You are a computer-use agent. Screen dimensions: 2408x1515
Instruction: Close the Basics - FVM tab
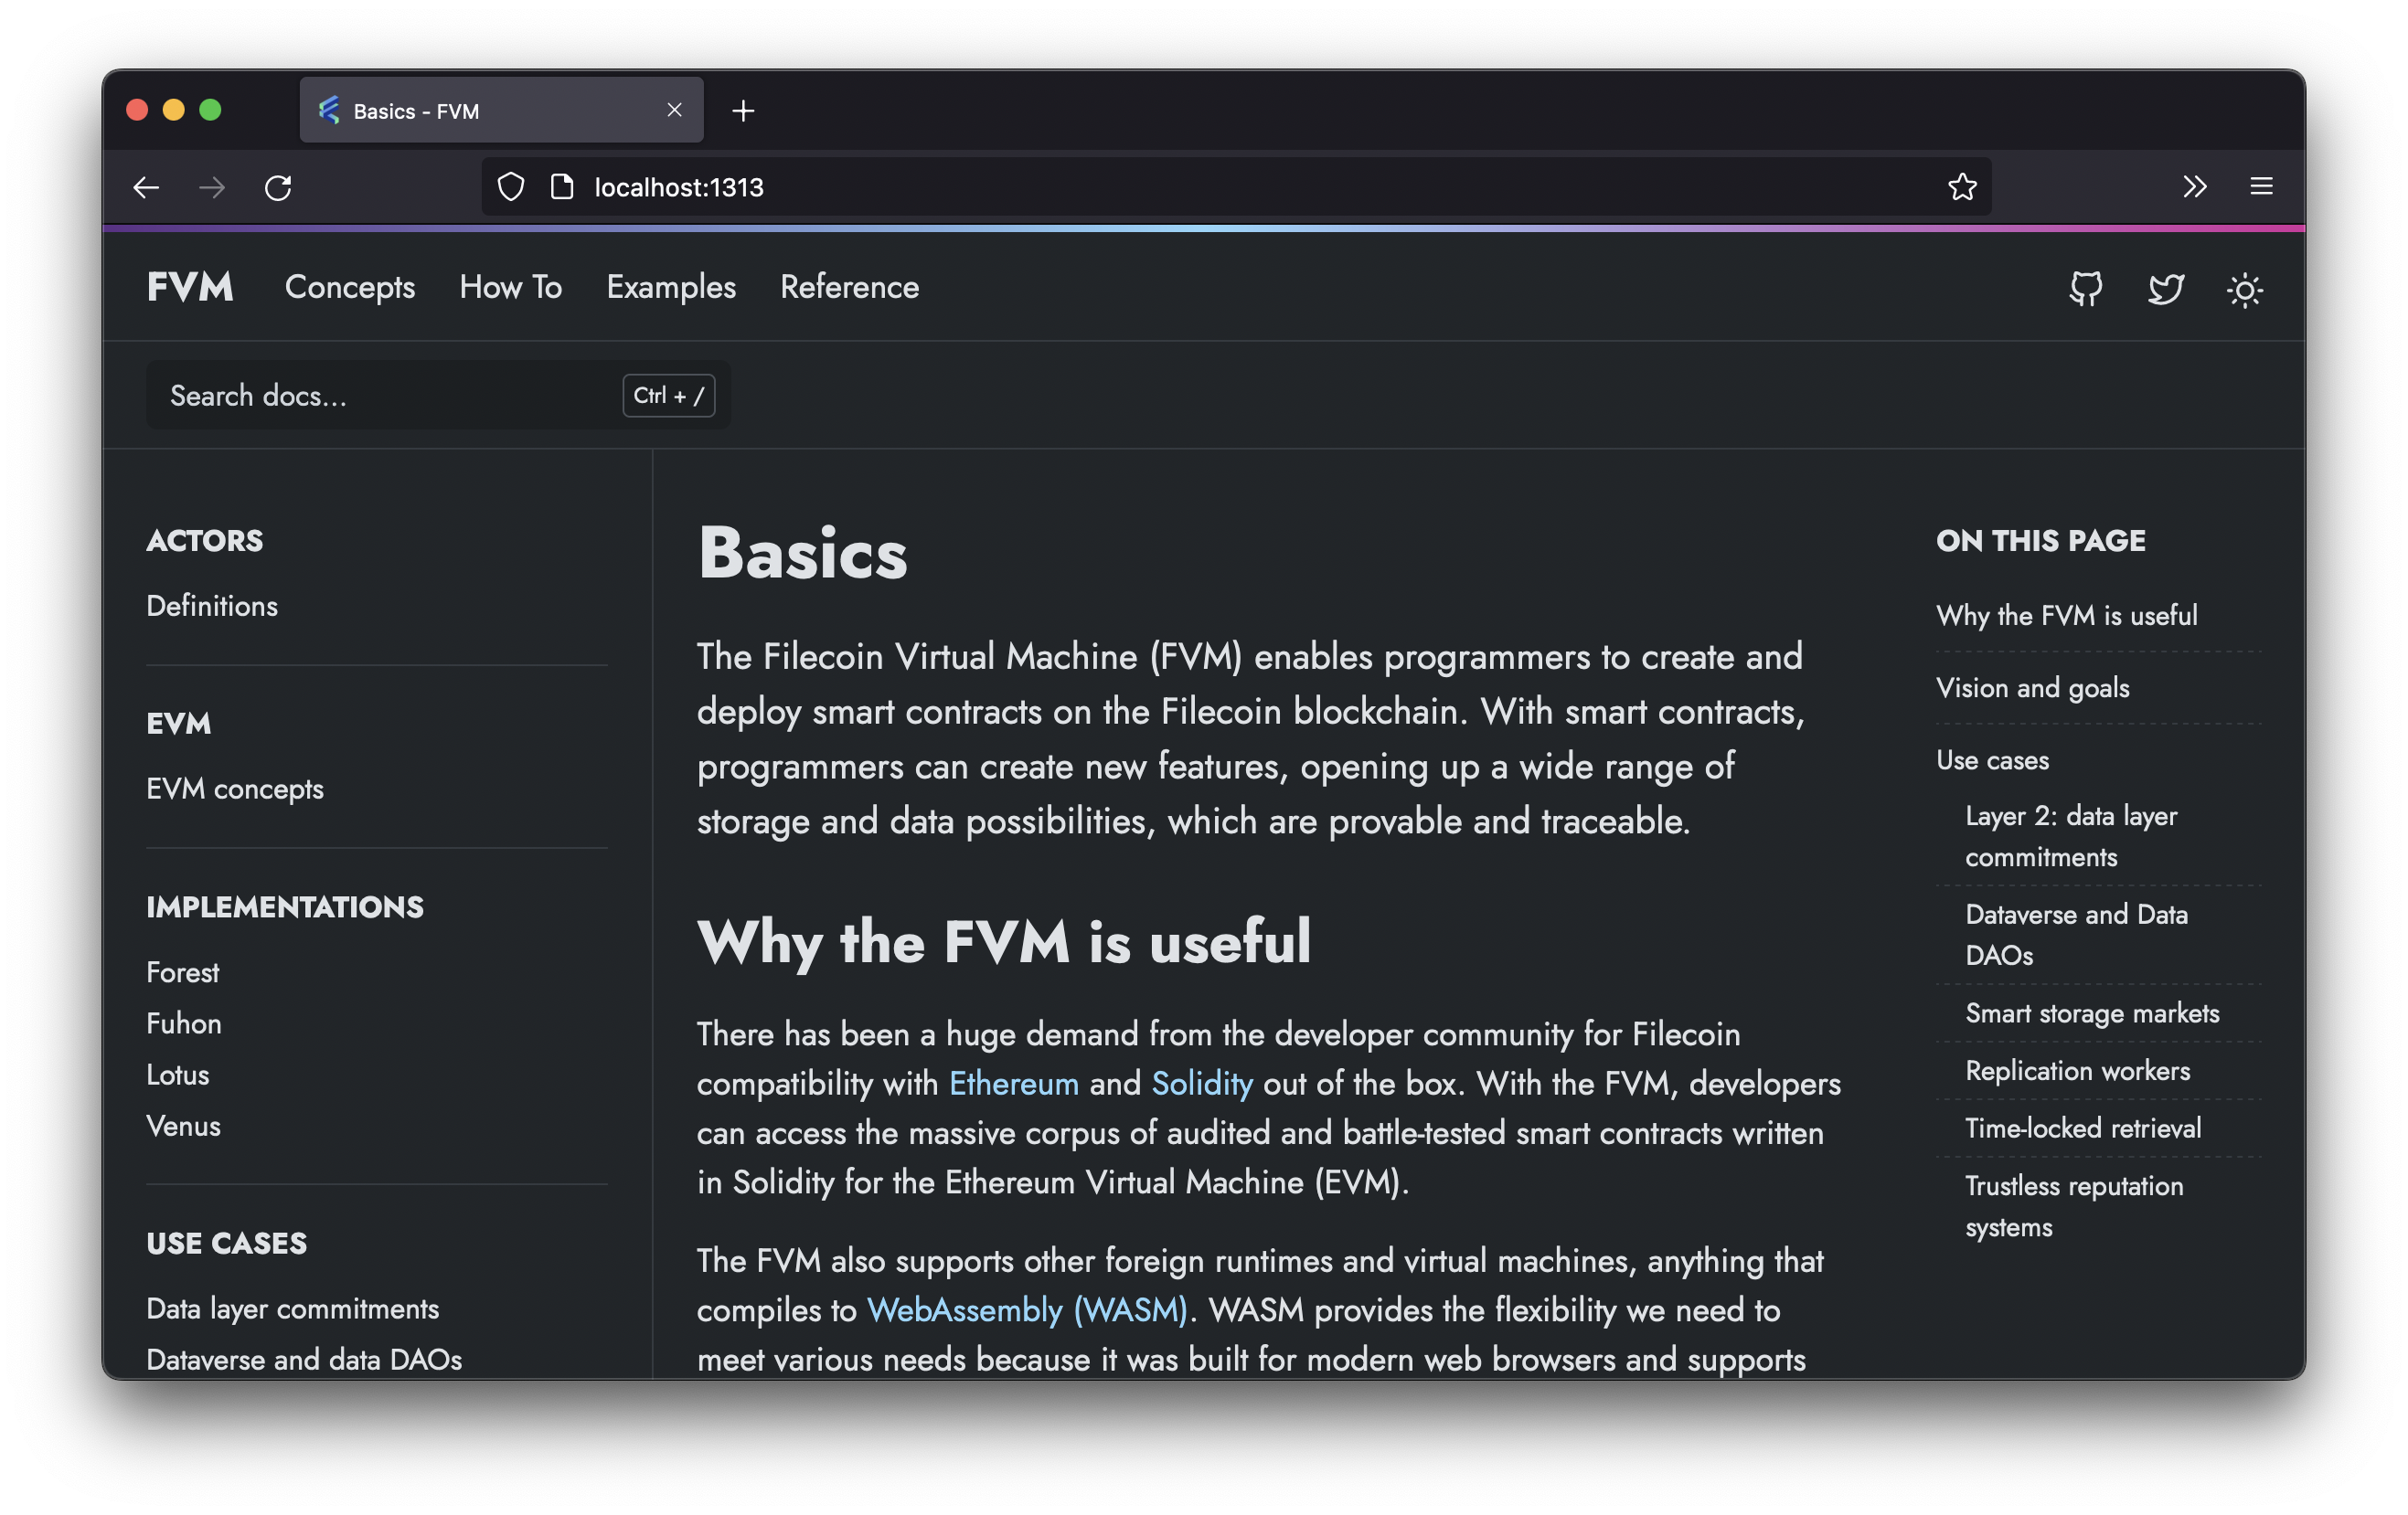(x=675, y=110)
